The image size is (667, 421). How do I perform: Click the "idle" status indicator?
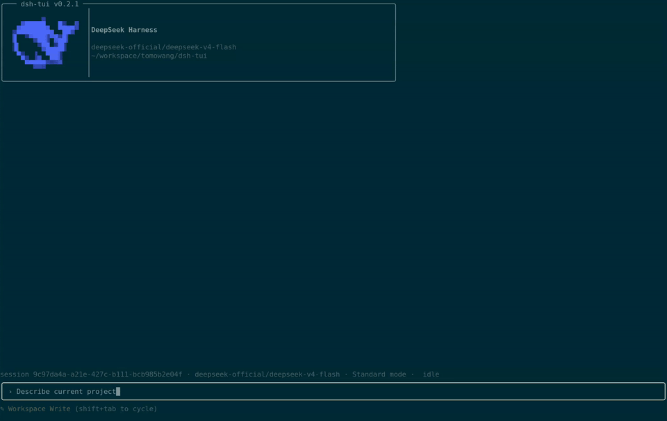point(431,374)
